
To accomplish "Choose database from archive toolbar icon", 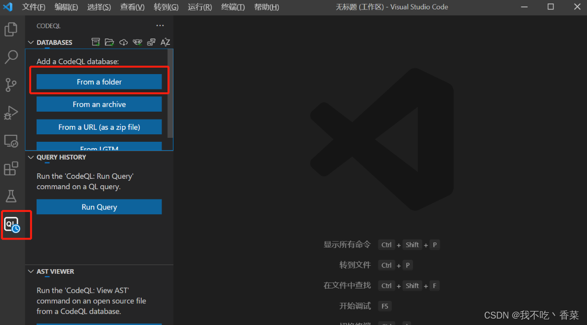I will pyautogui.click(x=96, y=42).
